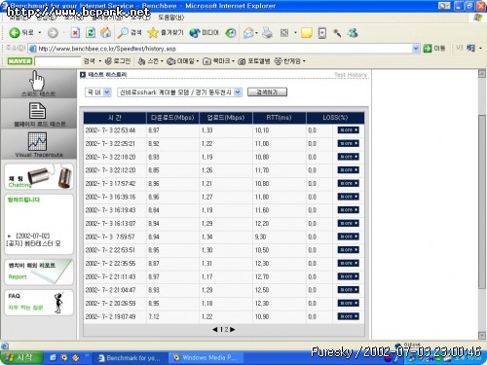
Task: Click more for 2002-7-3 7:59:57 row
Action: coord(348,237)
